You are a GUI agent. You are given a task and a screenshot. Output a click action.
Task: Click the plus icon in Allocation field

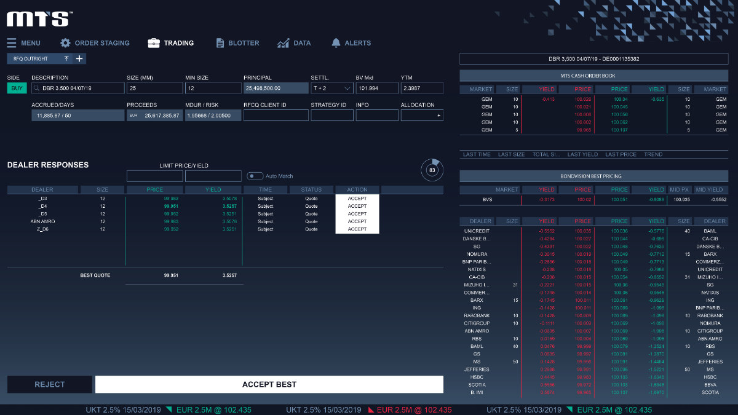[x=438, y=115]
